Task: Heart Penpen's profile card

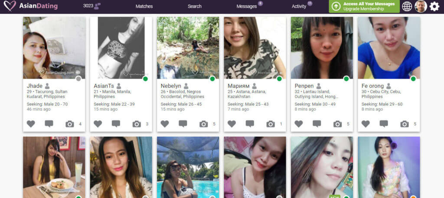Action: (x=299, y=124)
